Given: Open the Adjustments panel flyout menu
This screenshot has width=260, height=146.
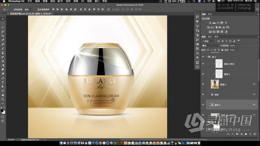Looking at the screenshot, I should pyautogui.click(x=258, y=14).
